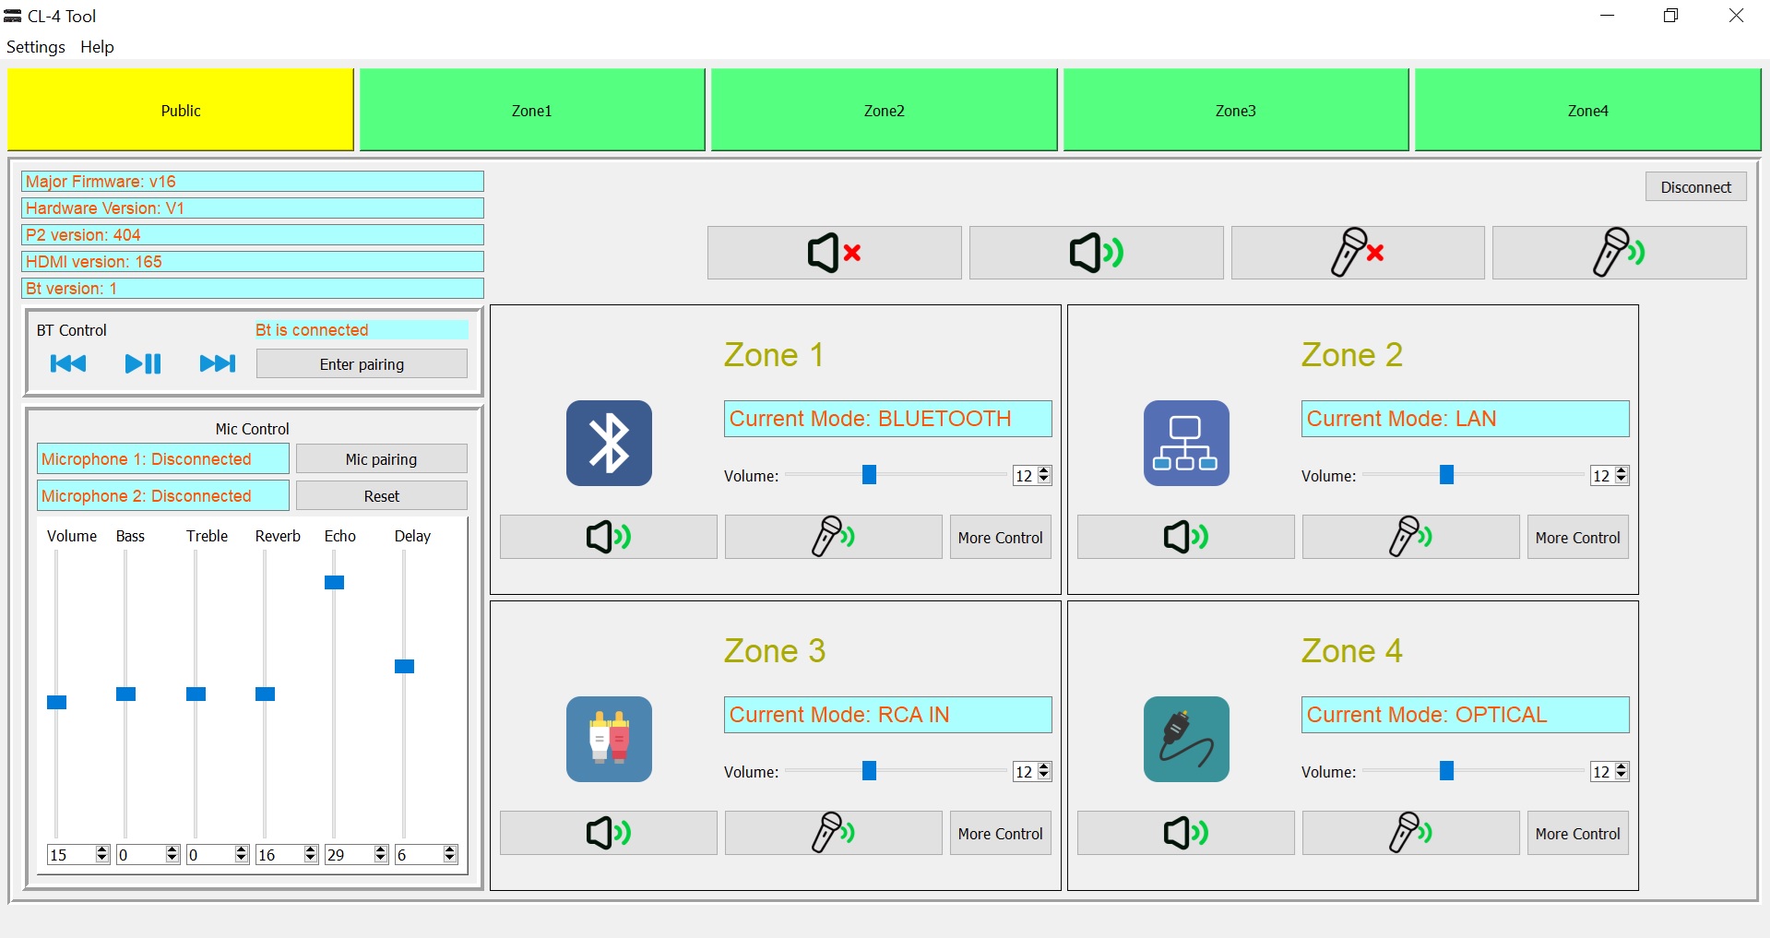Screen dimensions: 1770x938
Task: Toggle the Zone 1 microphone output
Action: click(x=833, y=537)
